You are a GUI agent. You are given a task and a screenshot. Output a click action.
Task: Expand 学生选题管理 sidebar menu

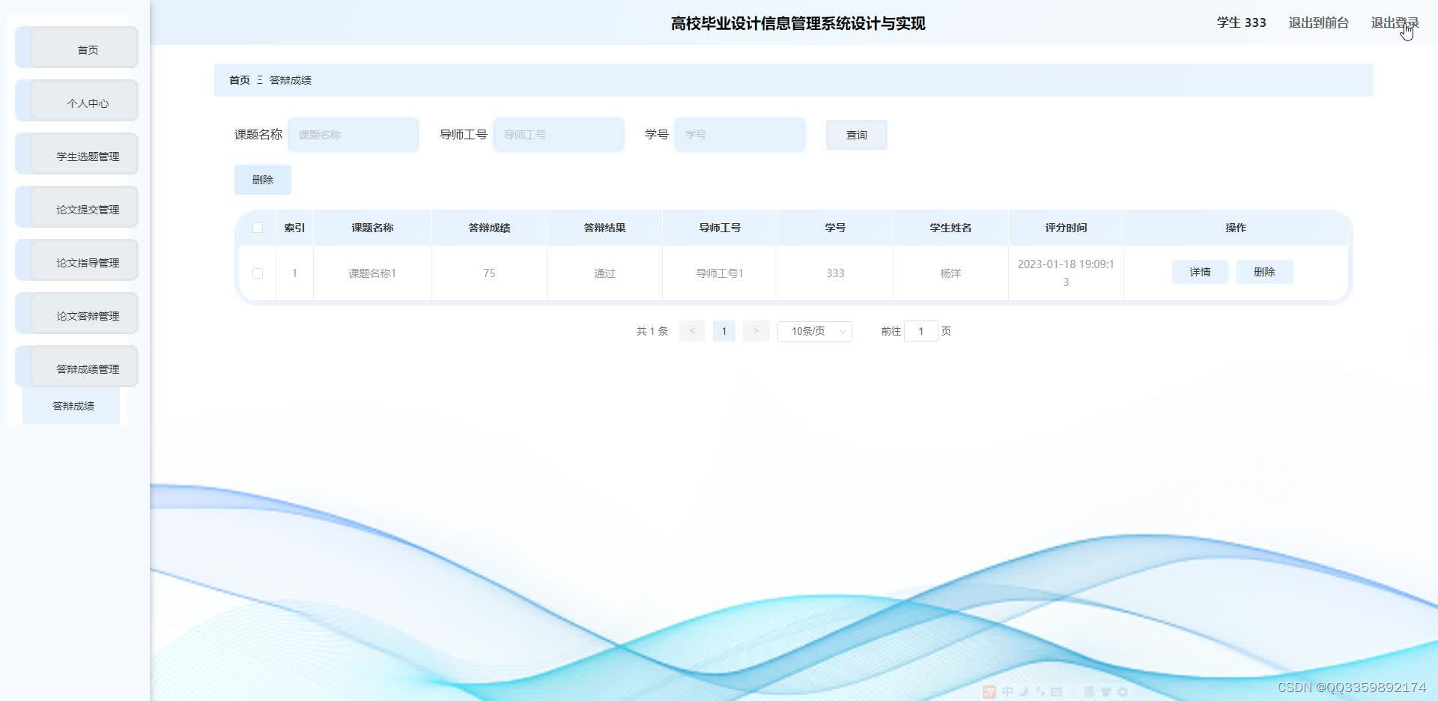pos(76,155)
